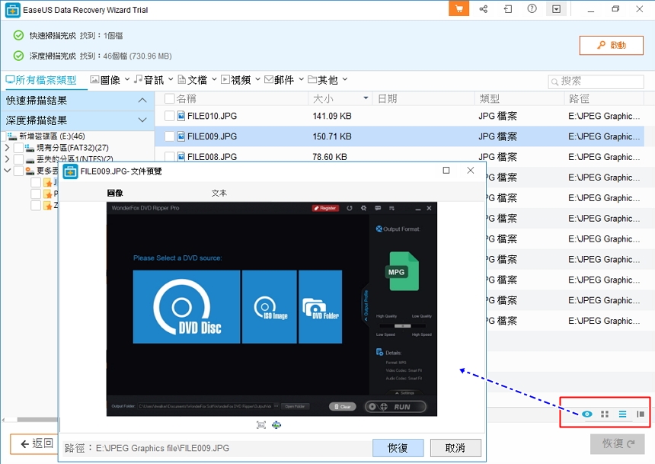The height and width of the screenshot is (464, 655).
Task: Select the 郵件 filter tab
Action: pyautogui.click(x=280, y=79)
